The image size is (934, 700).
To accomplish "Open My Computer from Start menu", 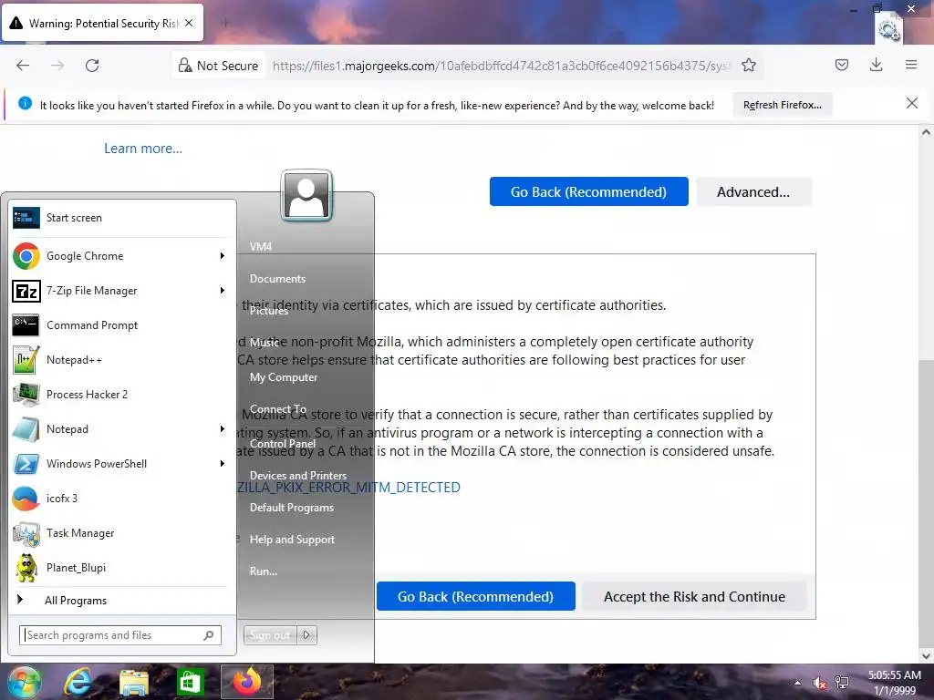I will tap(284, 377).
